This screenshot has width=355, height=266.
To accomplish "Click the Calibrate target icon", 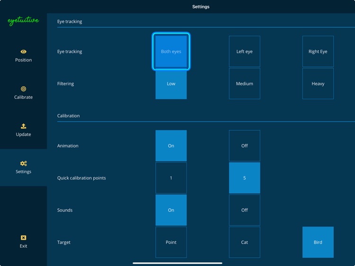I will 23,89.
